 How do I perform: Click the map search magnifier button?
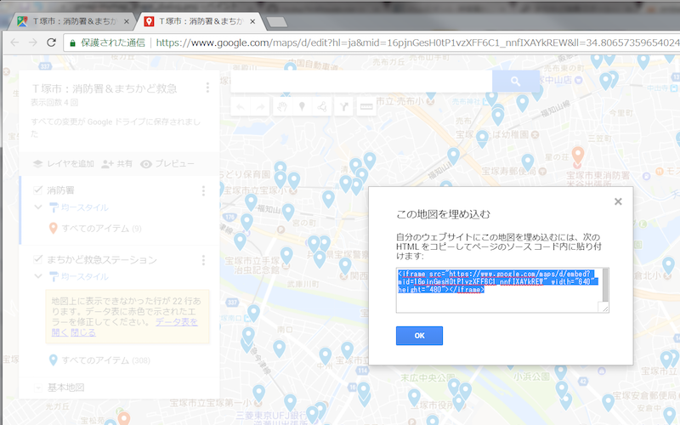(515, 81)
